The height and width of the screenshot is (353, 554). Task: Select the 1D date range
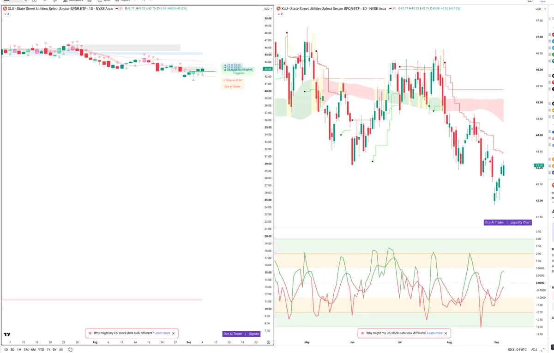click(6, 350)
